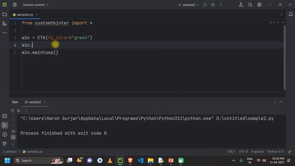Open Git version control tool window
The height and width of the screenshot is (166, 295).
pyautogui.click(x=5, y=143)
